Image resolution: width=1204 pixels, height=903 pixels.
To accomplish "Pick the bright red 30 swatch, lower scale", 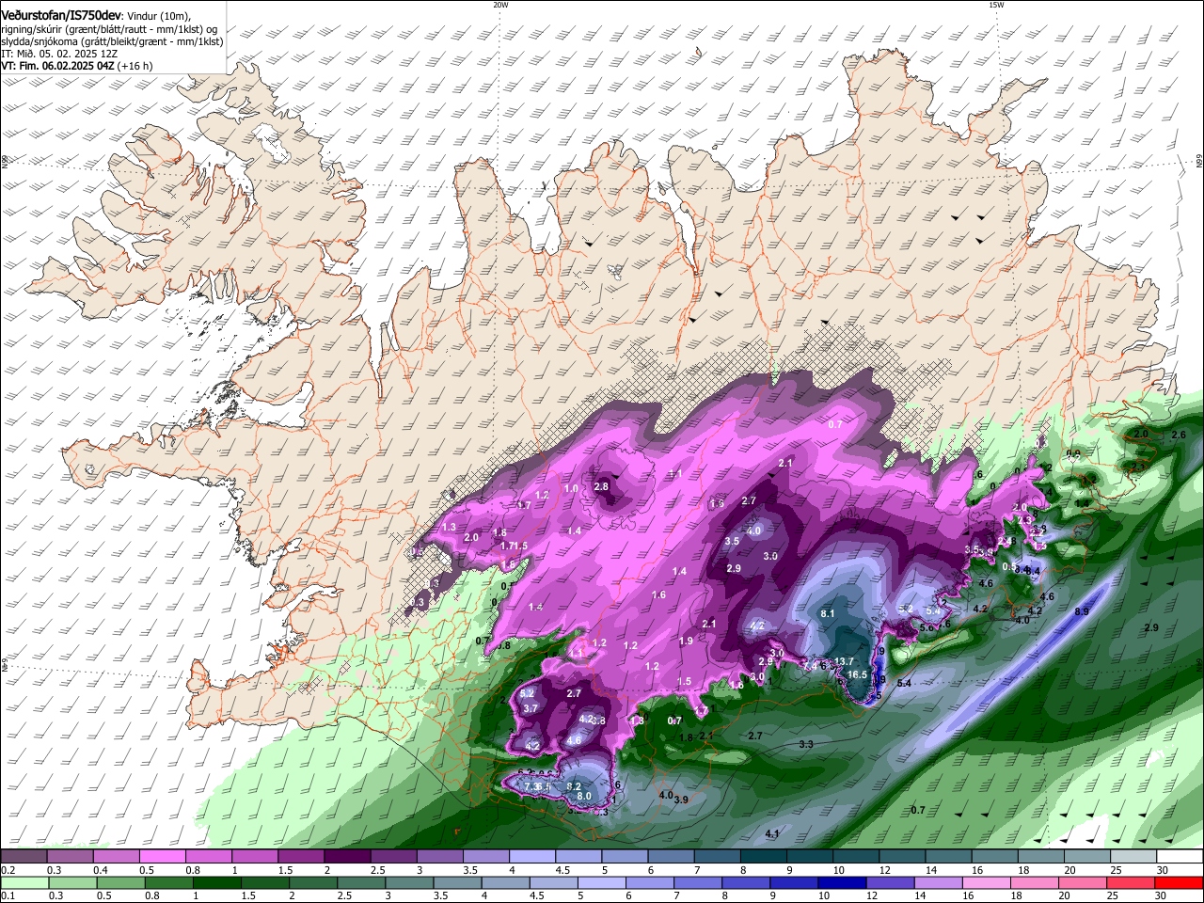I will [1180, 882].
